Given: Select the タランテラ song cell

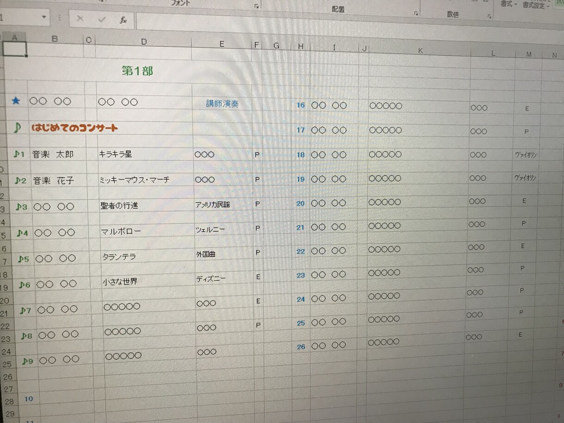Looking at the screenshot, I should pos(119,257).
